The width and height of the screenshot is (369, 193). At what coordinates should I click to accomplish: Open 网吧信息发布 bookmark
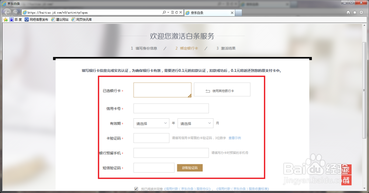coord(37,20)
